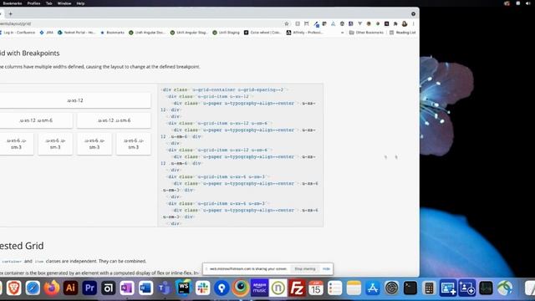Screen dimensions: 535x301
Task: Click the profile avatar in Chrome toolbar
Action: point(405,23)
